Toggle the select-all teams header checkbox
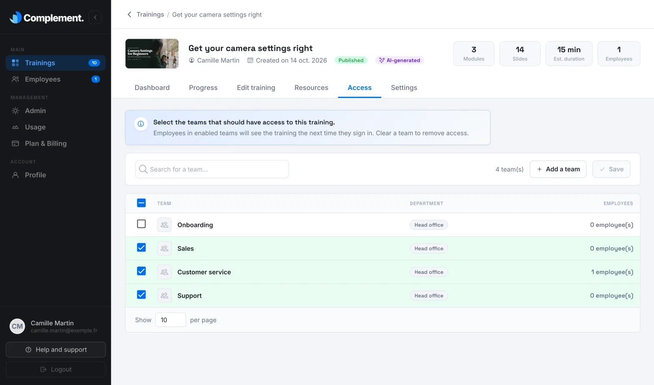This screenshot has width=654, height=385. (x=141, y=203)
